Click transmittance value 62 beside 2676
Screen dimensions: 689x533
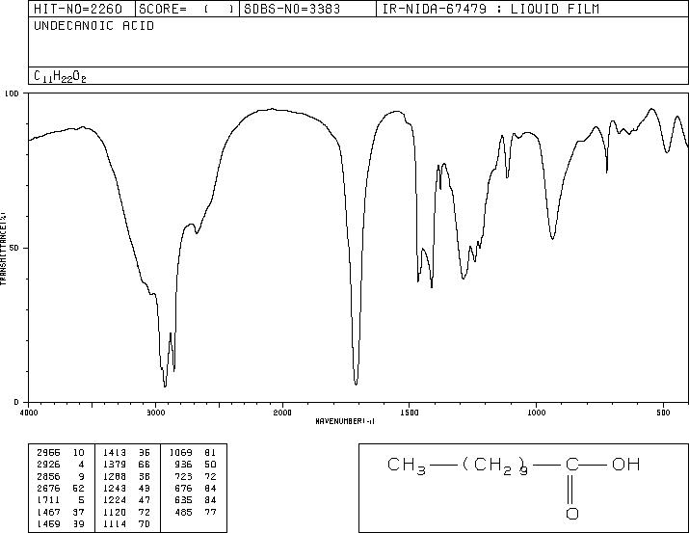78,488
